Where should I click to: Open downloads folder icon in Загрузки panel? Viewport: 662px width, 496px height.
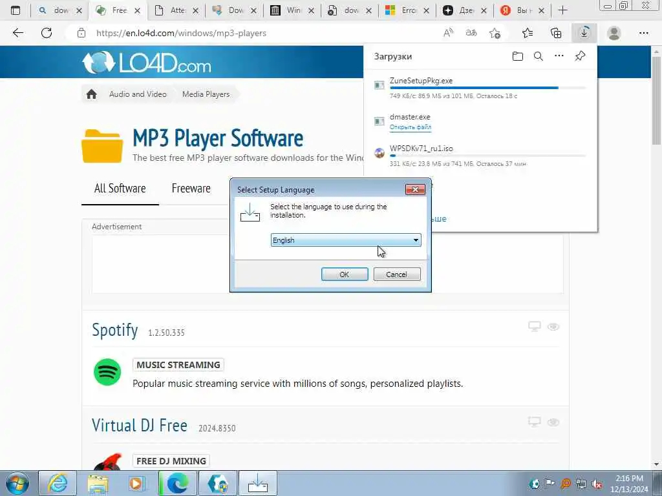(518, 56)
